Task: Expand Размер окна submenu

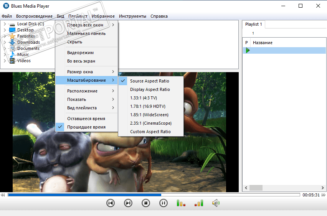Action: point(86,72)
